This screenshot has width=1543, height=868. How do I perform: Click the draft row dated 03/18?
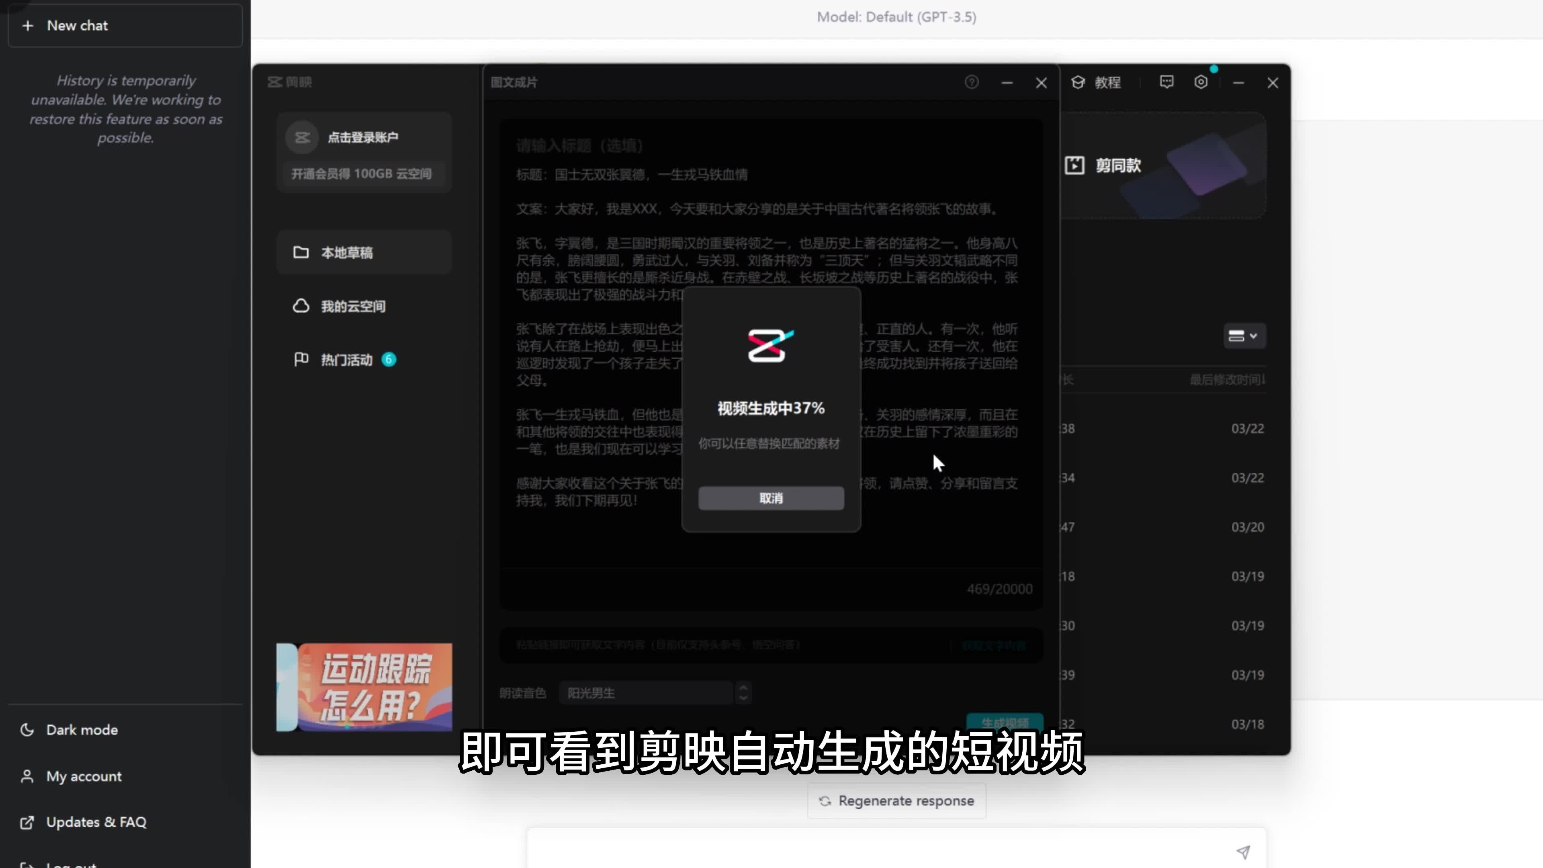(1163, 724)
